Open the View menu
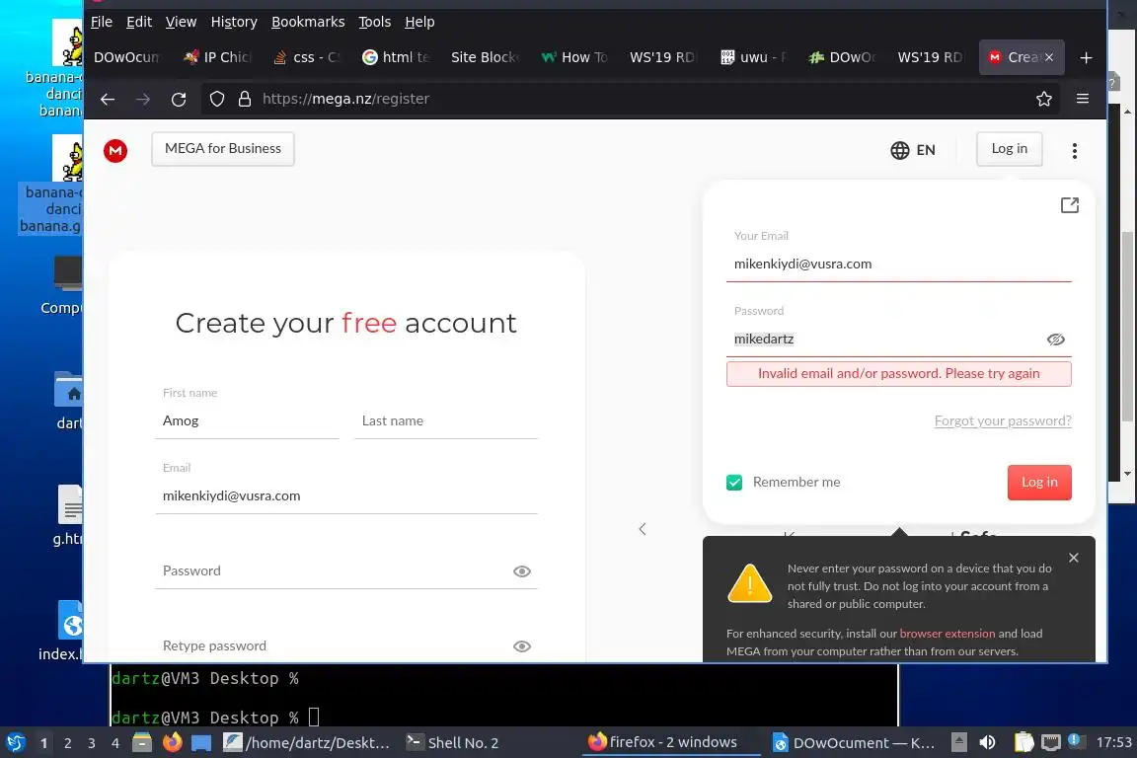The image size is (1137, 758). (181, 22)
